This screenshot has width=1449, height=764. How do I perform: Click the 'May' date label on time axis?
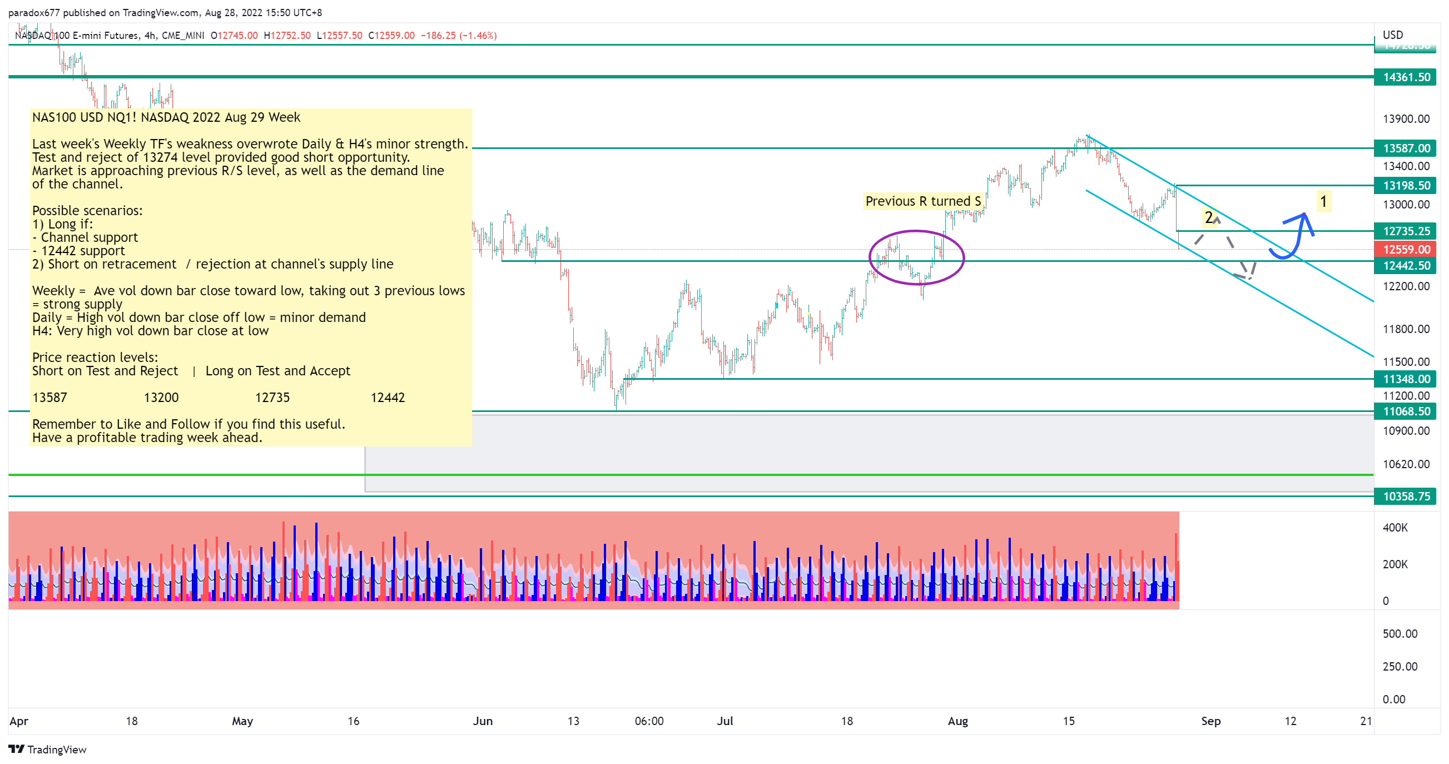coord(242,721)
